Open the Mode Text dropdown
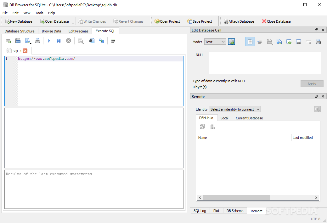 [215, 42]
